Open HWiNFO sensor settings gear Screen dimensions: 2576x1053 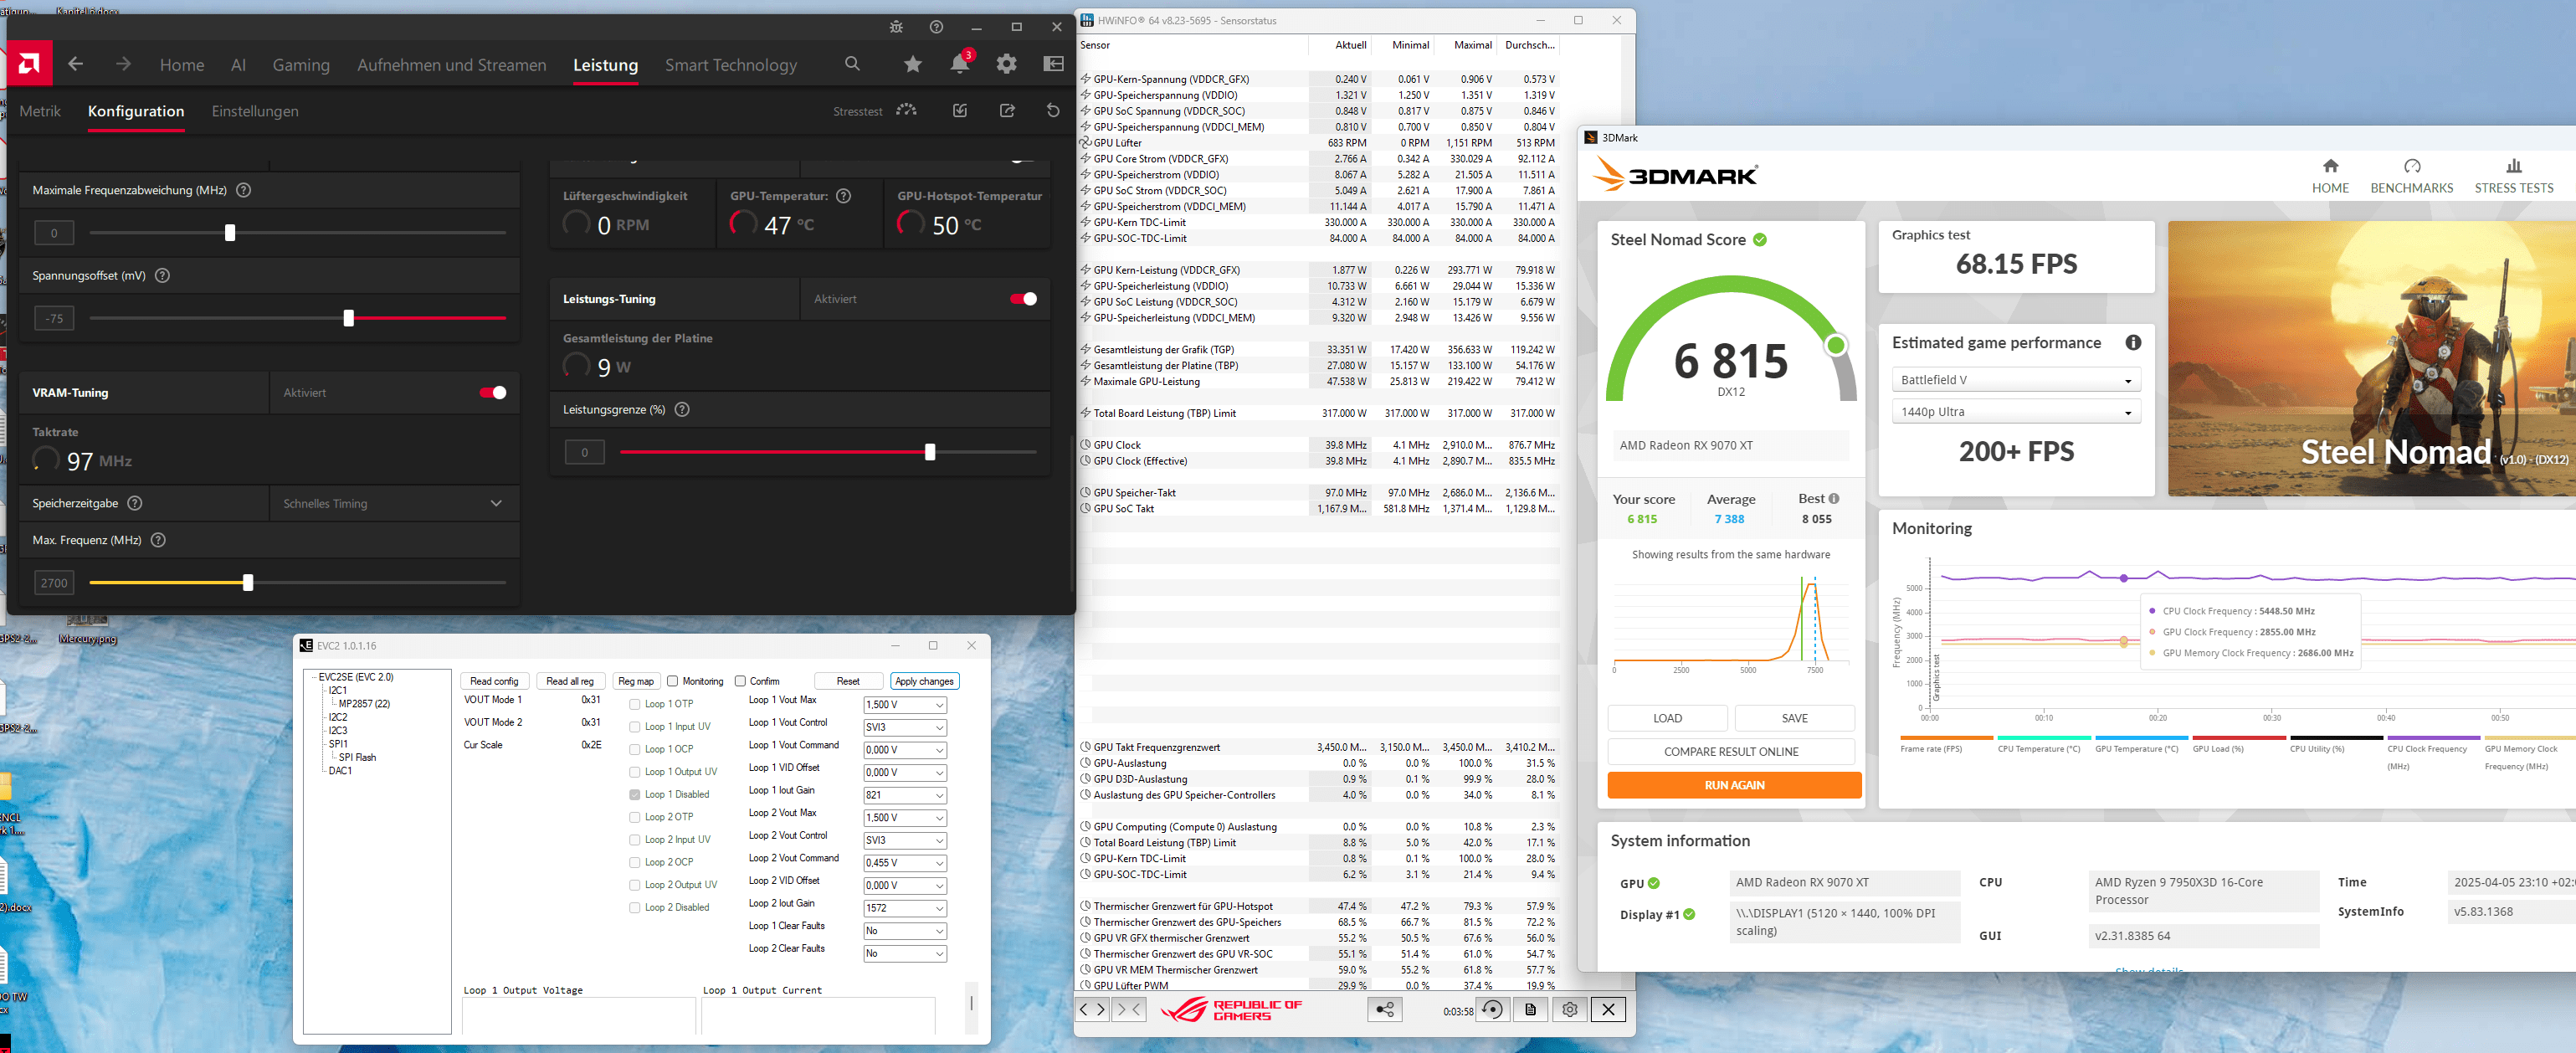1570,1010
